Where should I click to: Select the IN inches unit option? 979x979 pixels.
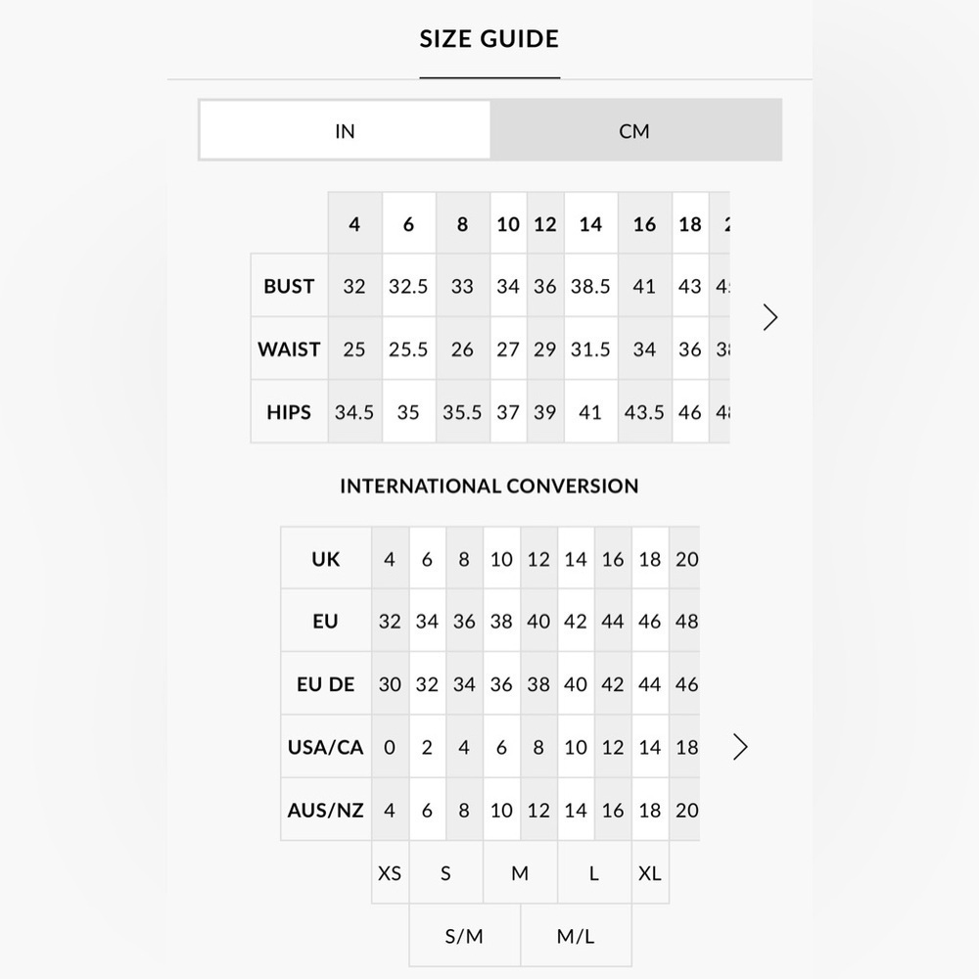point(345,130)
